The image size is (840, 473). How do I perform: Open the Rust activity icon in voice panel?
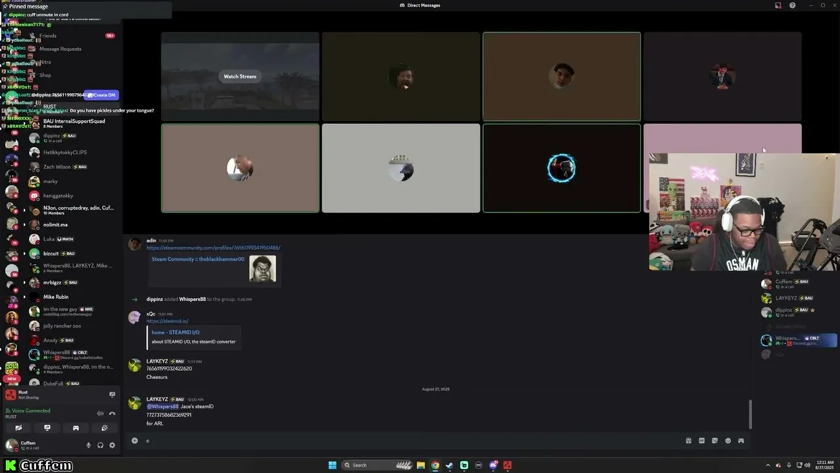(10, 394)
